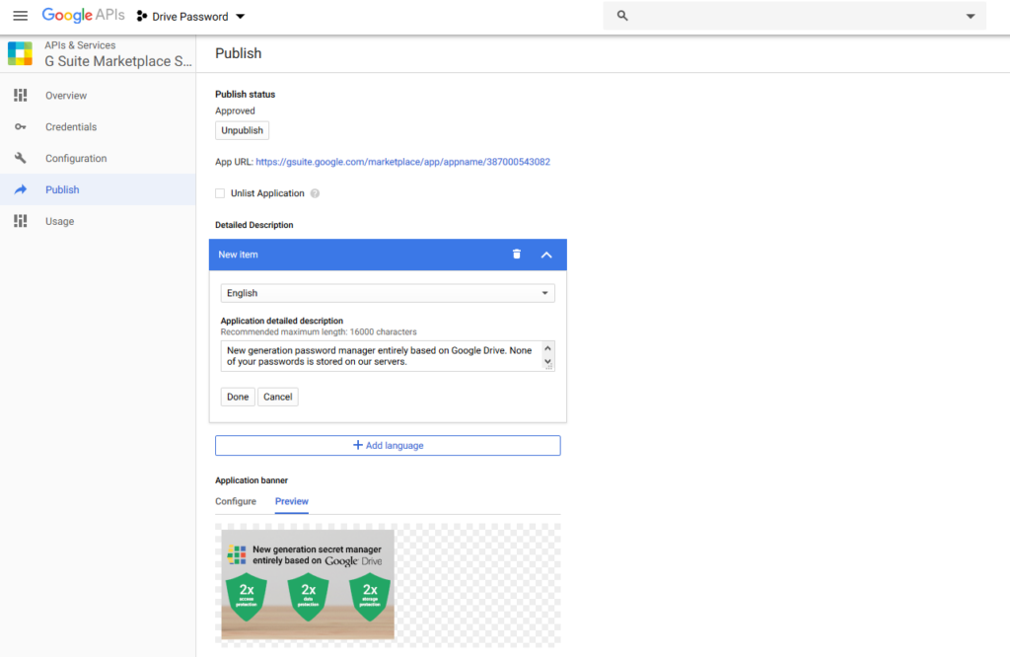Collapse the New item panel chevron
1010x657 pixels.
pos(546,255)
